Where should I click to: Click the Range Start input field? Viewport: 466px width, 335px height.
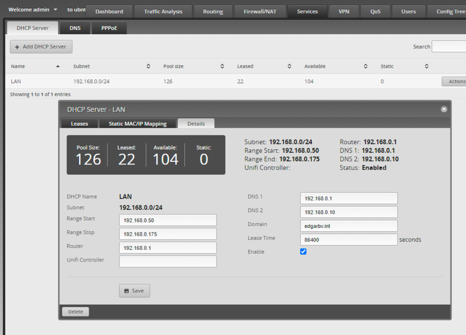[168, 220]
